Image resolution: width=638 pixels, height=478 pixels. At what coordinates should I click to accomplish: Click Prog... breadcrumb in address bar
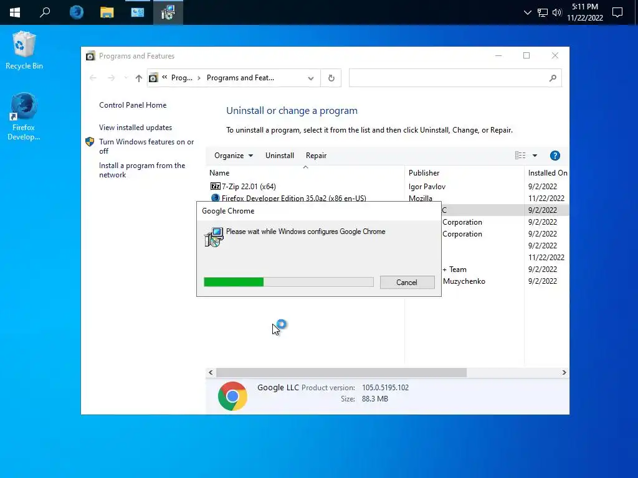181,78
